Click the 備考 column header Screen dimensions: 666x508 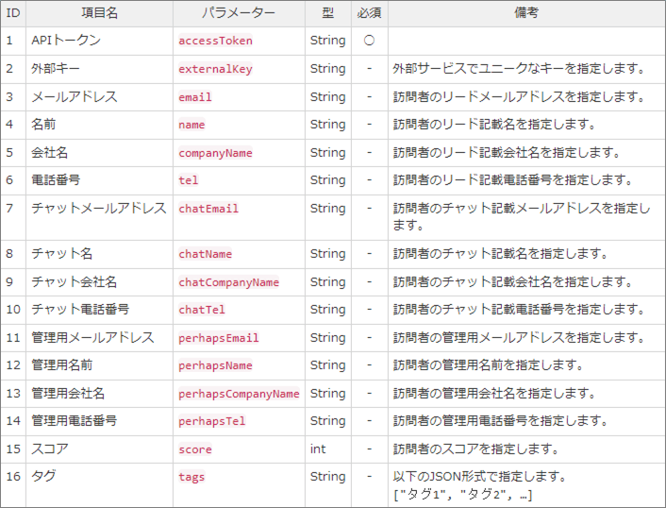click(x=526, y=13)
